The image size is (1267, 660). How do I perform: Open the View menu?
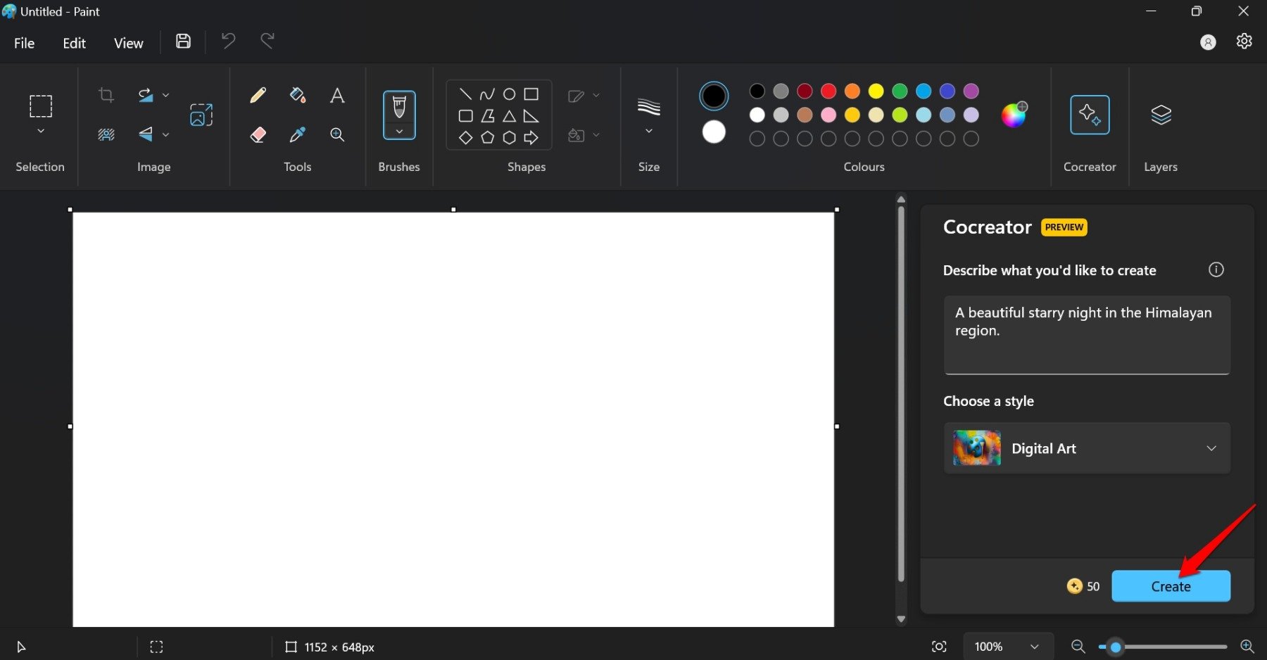(x=128, y=42)
